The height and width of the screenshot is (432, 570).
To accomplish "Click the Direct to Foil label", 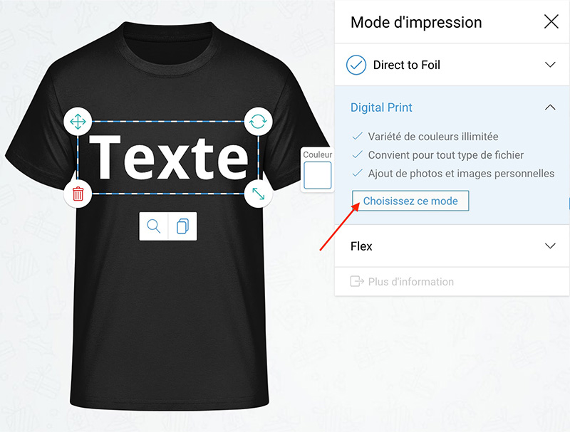I will coord(407,65).
